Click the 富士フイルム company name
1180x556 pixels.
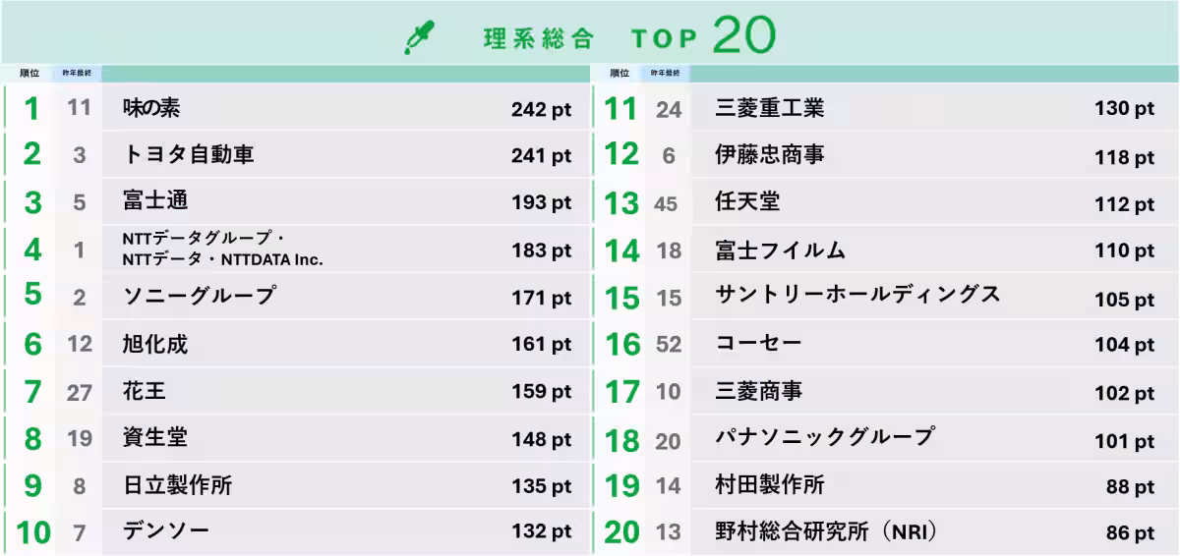pyautogui.click(x=781, y=250)
